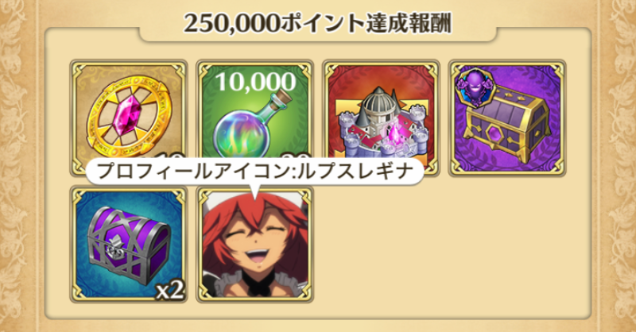Select the silver-banded purple chest reward
Image resolution: width=636 pixels, height=332 pixels.
pos(129,245)
